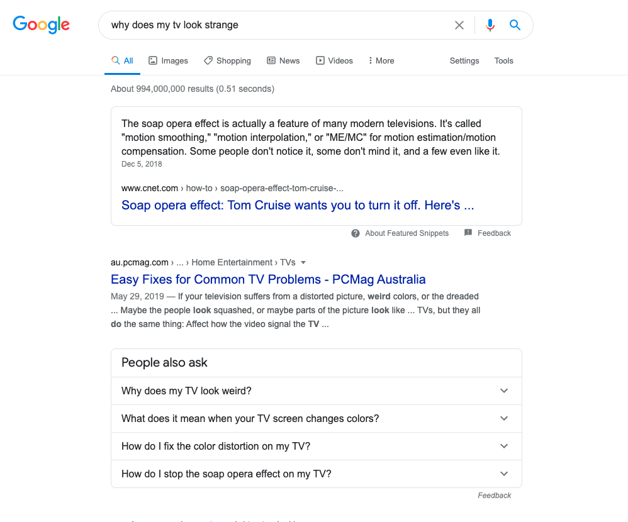Screen dimensions: 628x522
Task: Switch to the Shopping tab
Action: pyautogui.click(x=227, y=61)
